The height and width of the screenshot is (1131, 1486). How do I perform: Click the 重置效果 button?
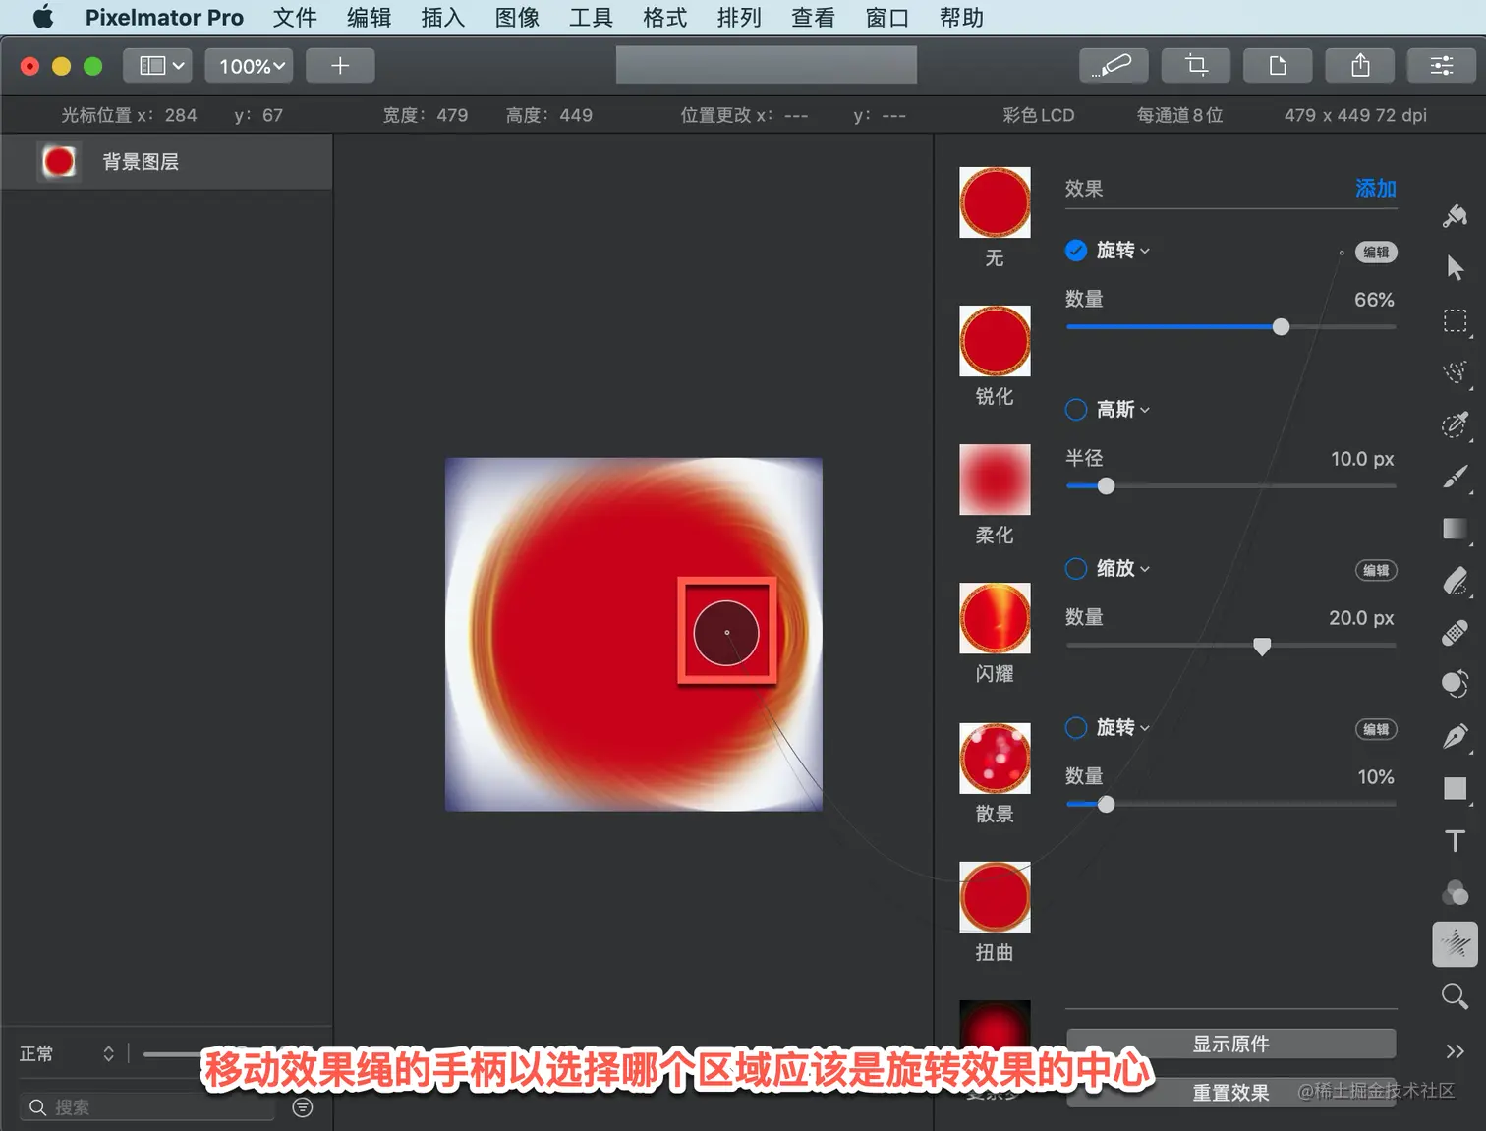1231,1093
